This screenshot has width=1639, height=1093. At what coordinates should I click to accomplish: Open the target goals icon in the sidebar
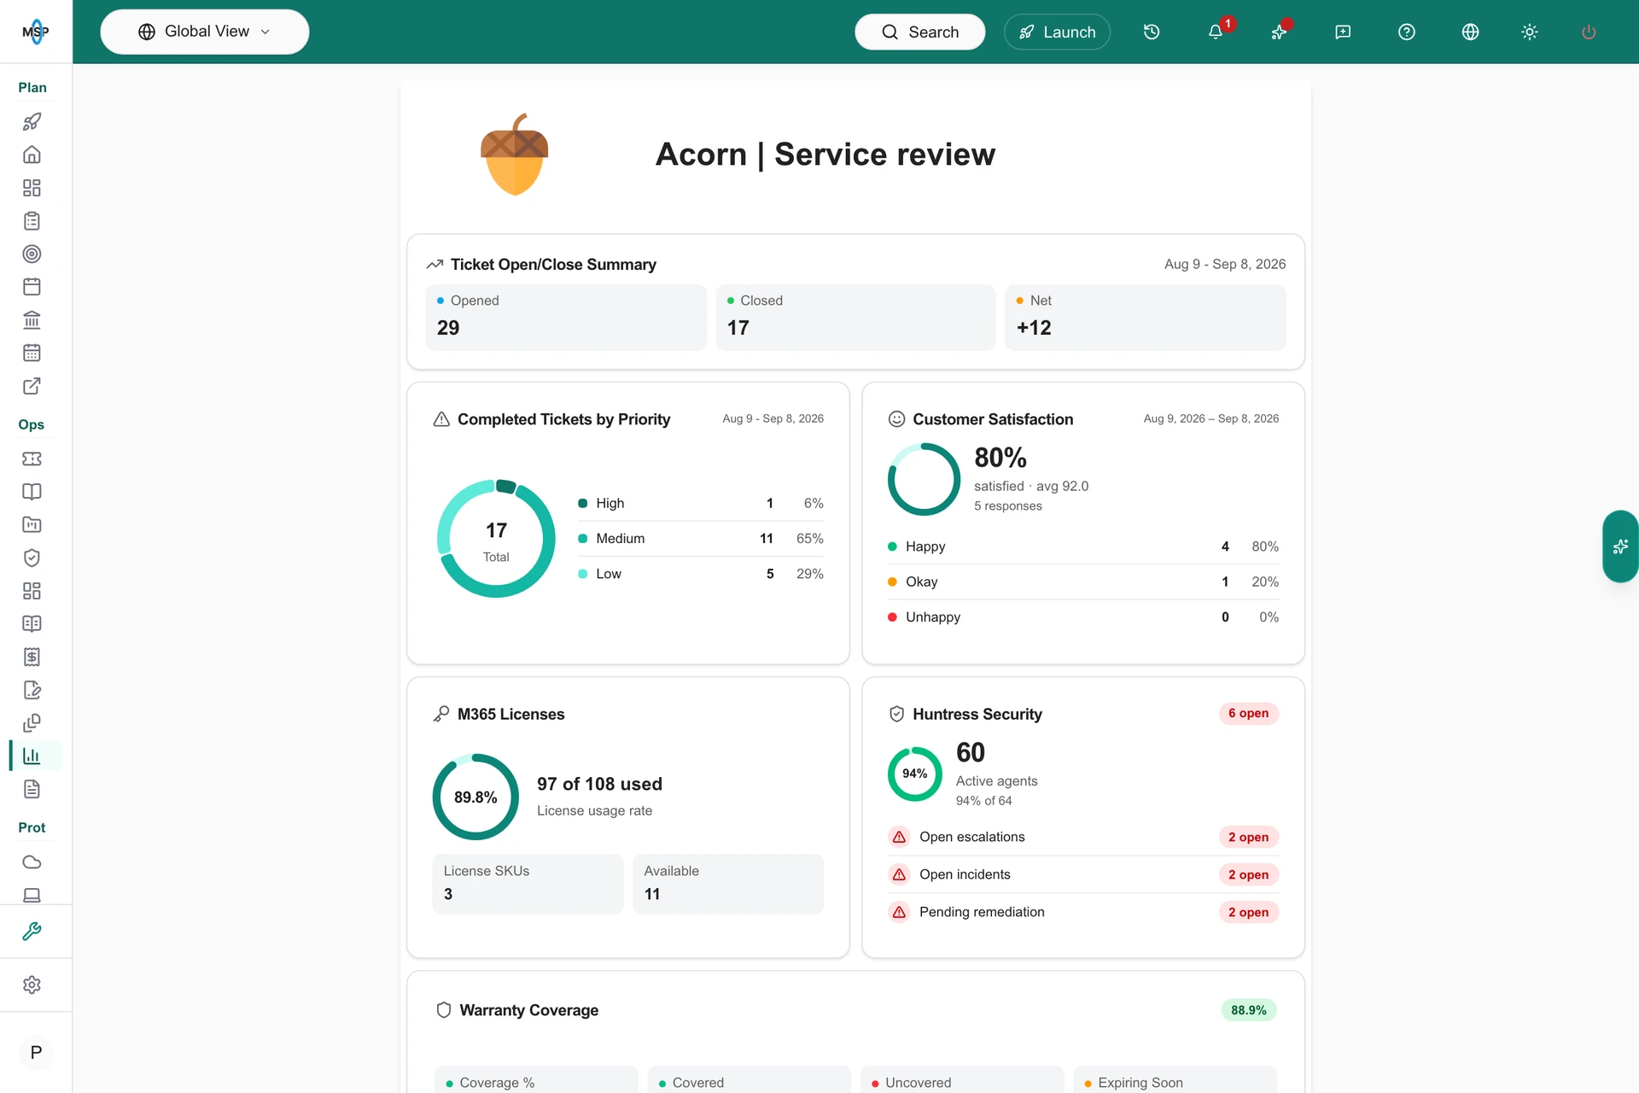(32, 254)
